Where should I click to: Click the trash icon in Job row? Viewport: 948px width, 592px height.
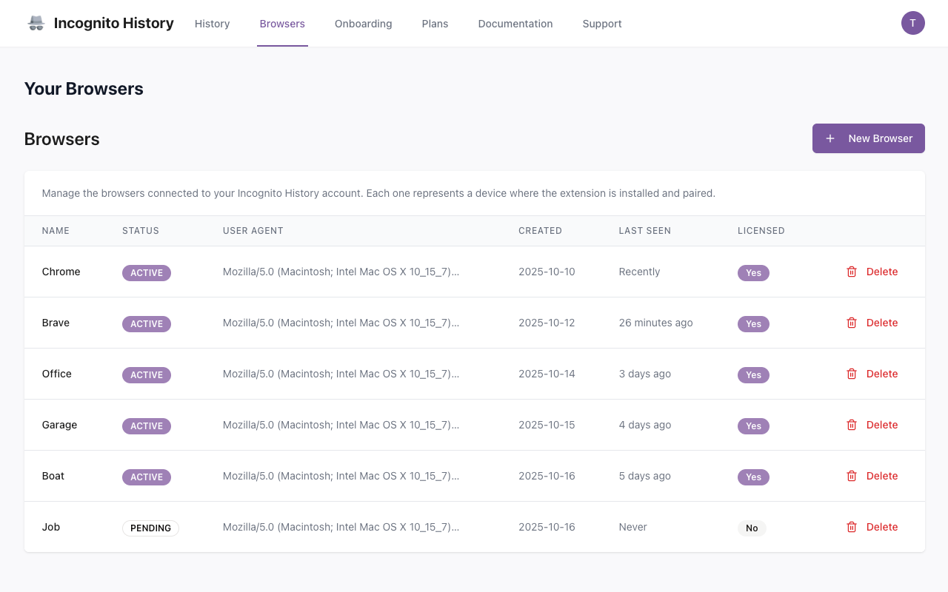(x=852, y=527)
